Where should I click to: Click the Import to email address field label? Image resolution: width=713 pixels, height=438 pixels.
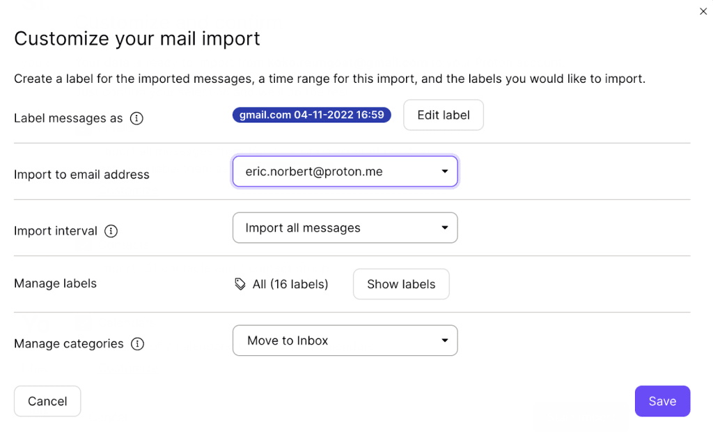click(x=81, y=175)
